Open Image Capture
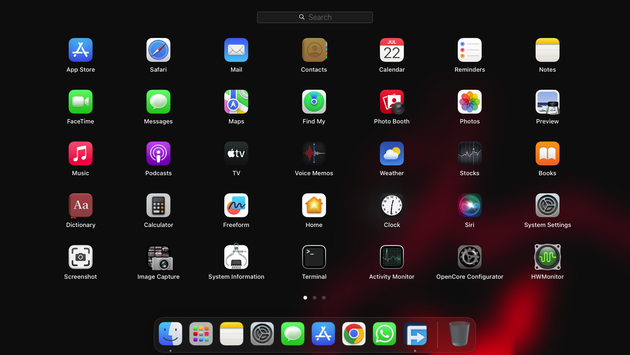Image resolution: width=630 pixels, height=355 pixels. 159,257
